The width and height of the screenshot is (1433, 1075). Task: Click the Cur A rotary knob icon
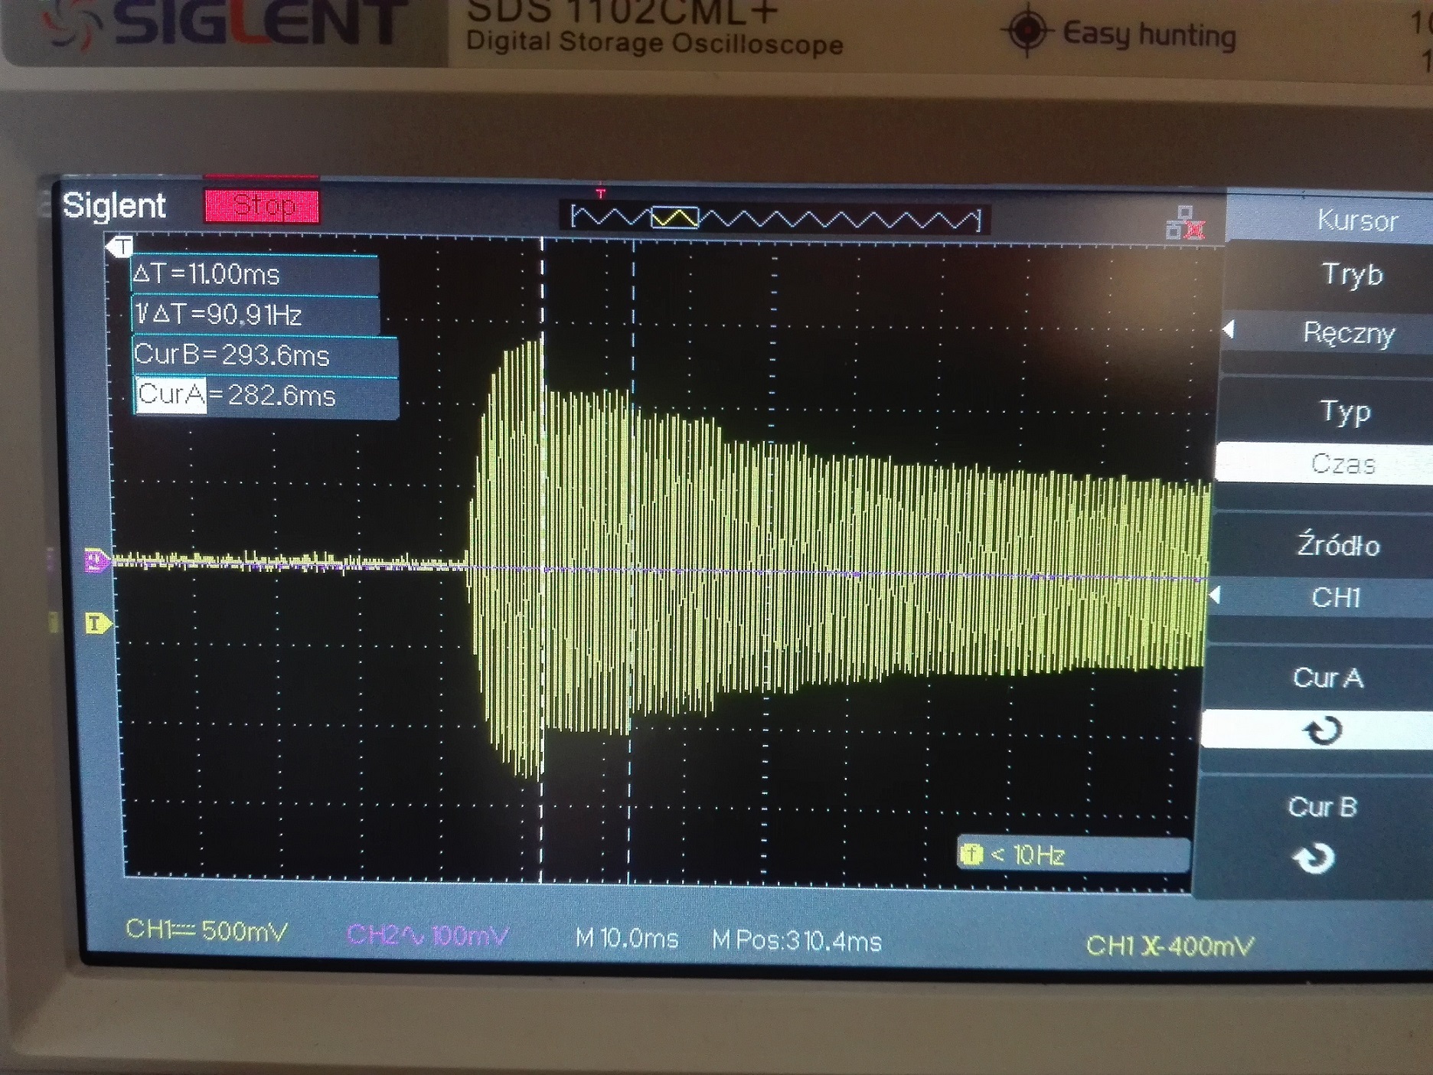click(x=1322, y=730)
